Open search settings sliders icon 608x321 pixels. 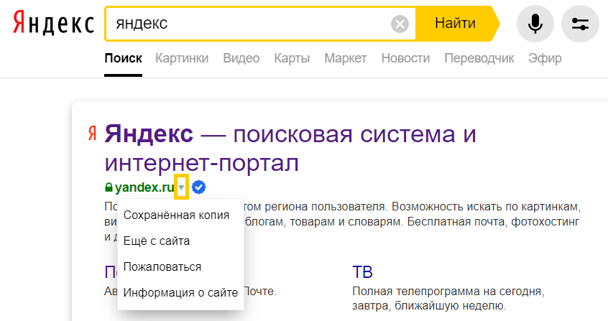tap(580, 24)
